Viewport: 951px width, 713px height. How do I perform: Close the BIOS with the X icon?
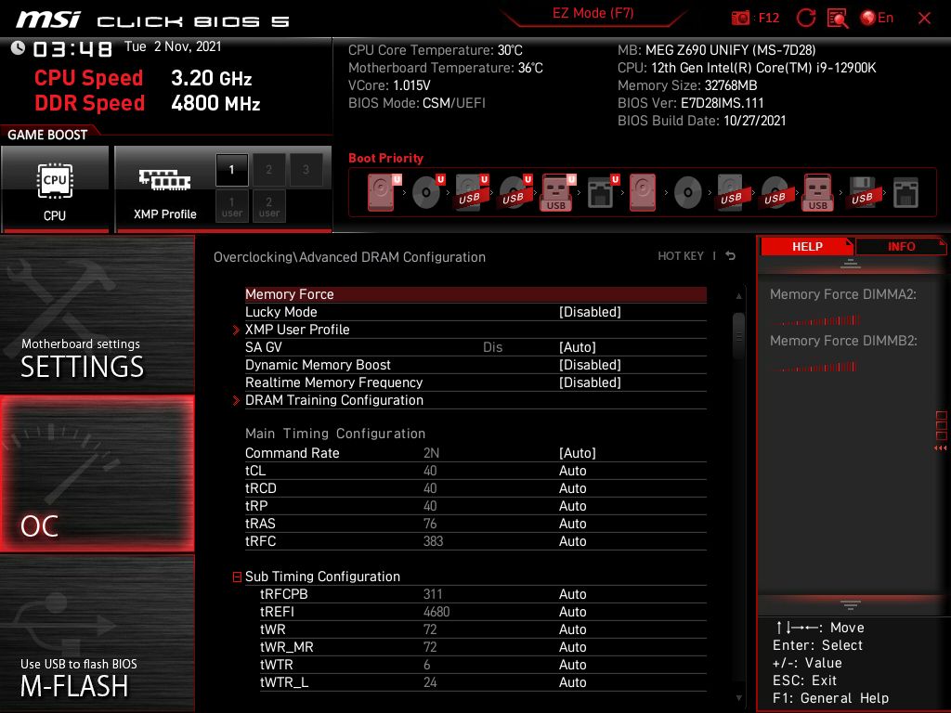(924, 19)
